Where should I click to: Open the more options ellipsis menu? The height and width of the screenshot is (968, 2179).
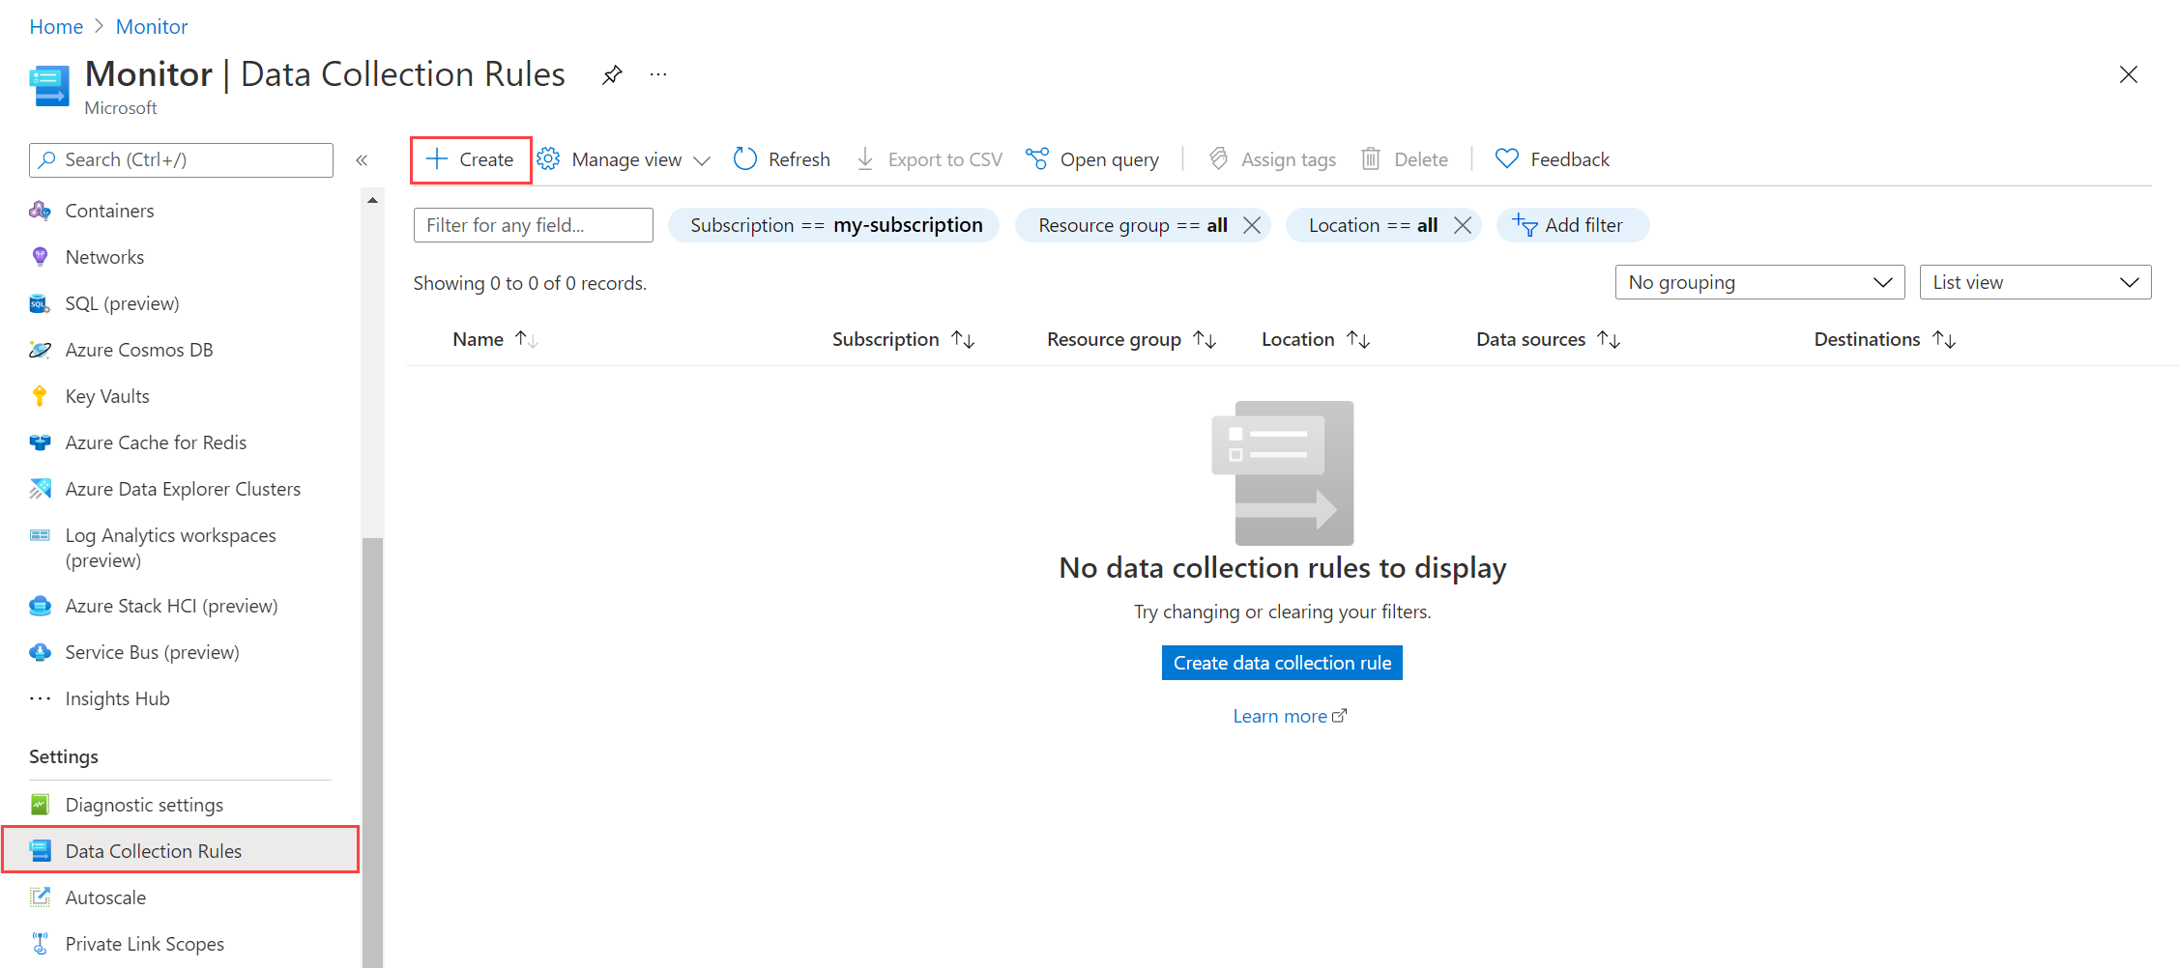point(658,74)
